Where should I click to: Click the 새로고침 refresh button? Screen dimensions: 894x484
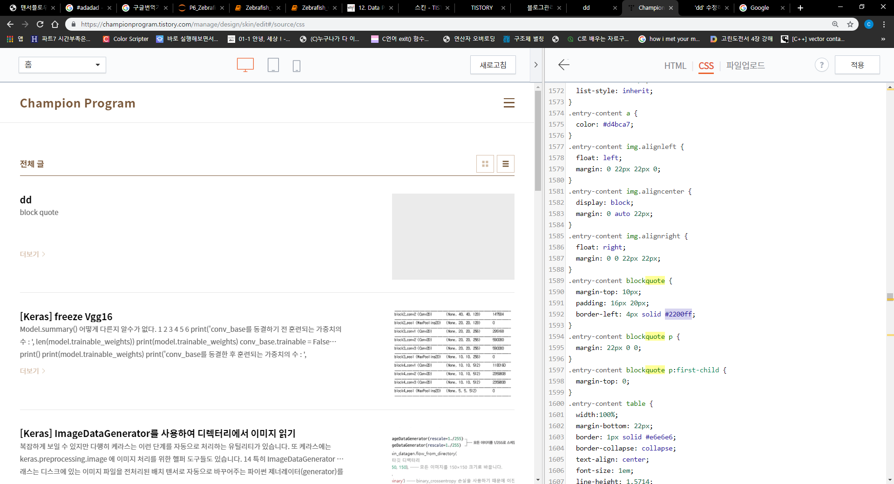point(493,65)
